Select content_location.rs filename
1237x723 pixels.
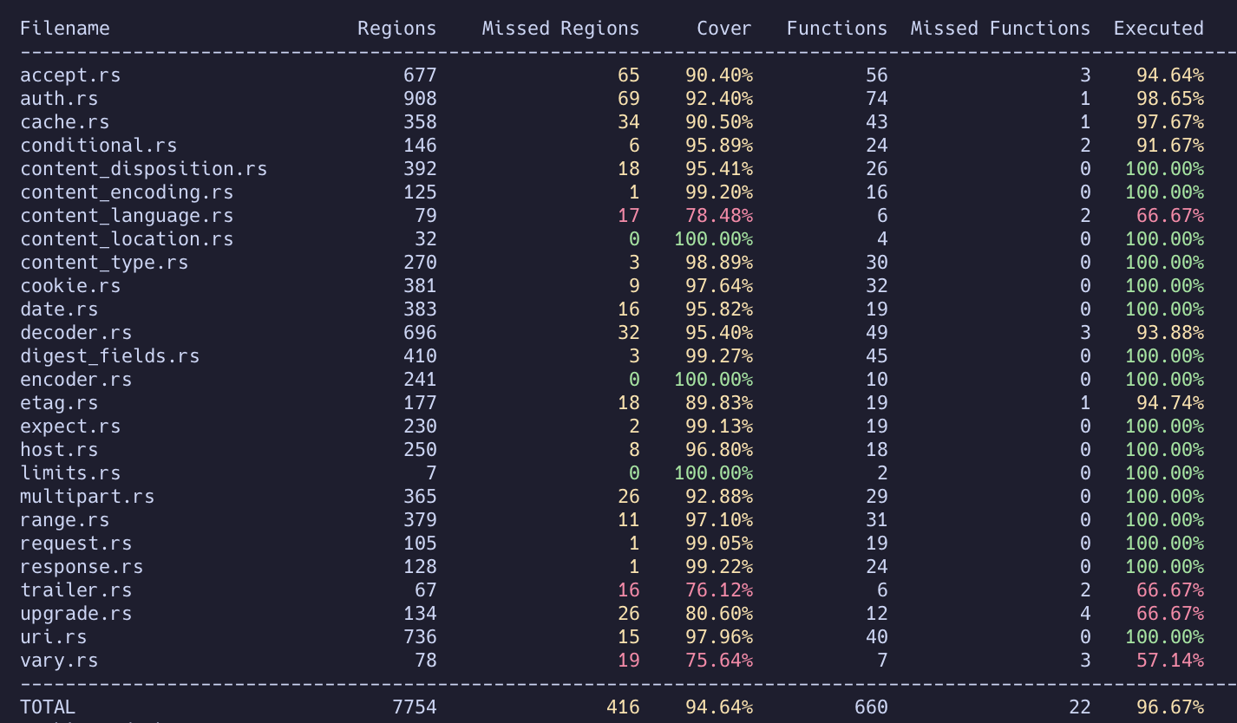pos(127,239)
